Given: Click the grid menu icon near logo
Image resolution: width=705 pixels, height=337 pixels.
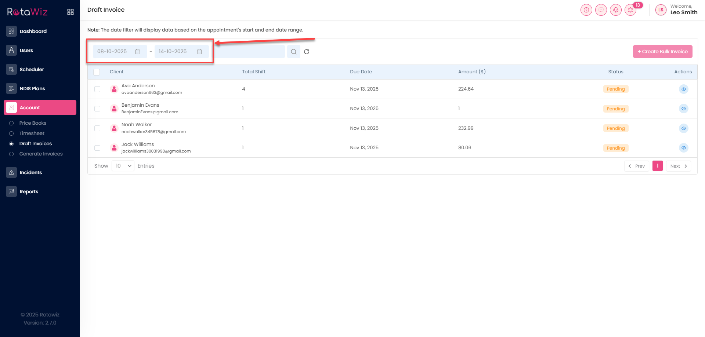Looking at the screenshot, I should coord(70,12).
